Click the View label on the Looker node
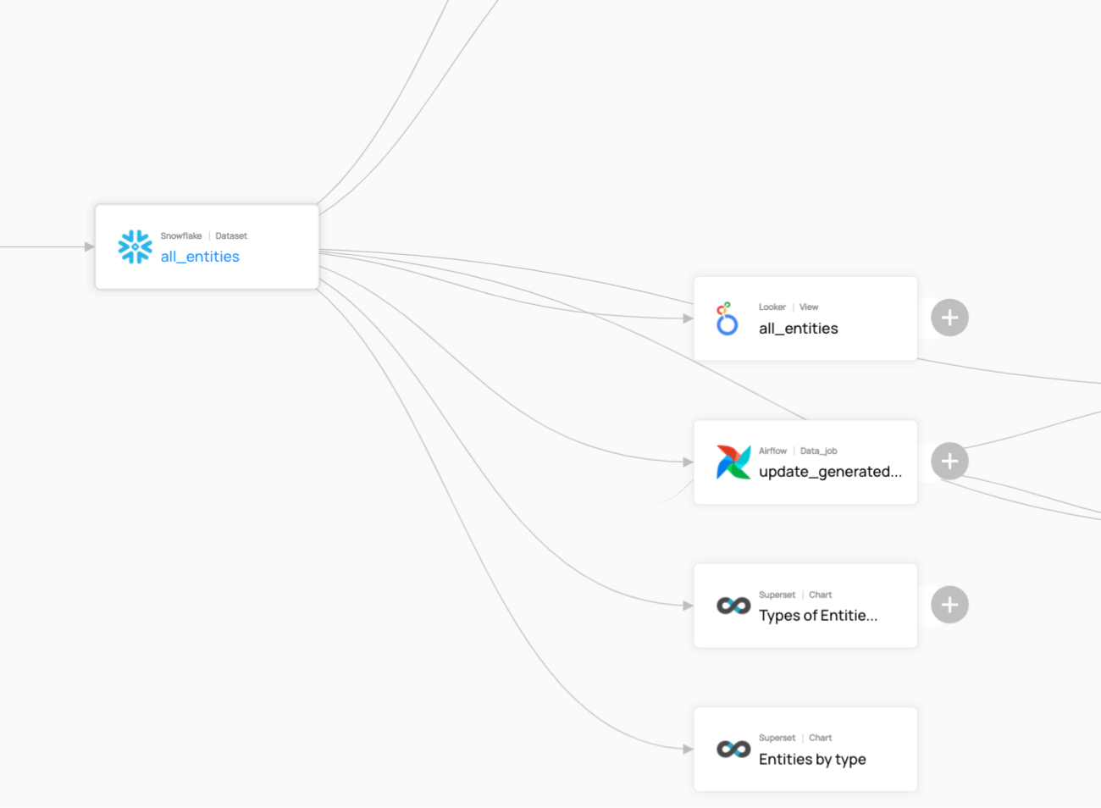The height and width of the screenshot is (808, 1101). [x=809, y=307]
